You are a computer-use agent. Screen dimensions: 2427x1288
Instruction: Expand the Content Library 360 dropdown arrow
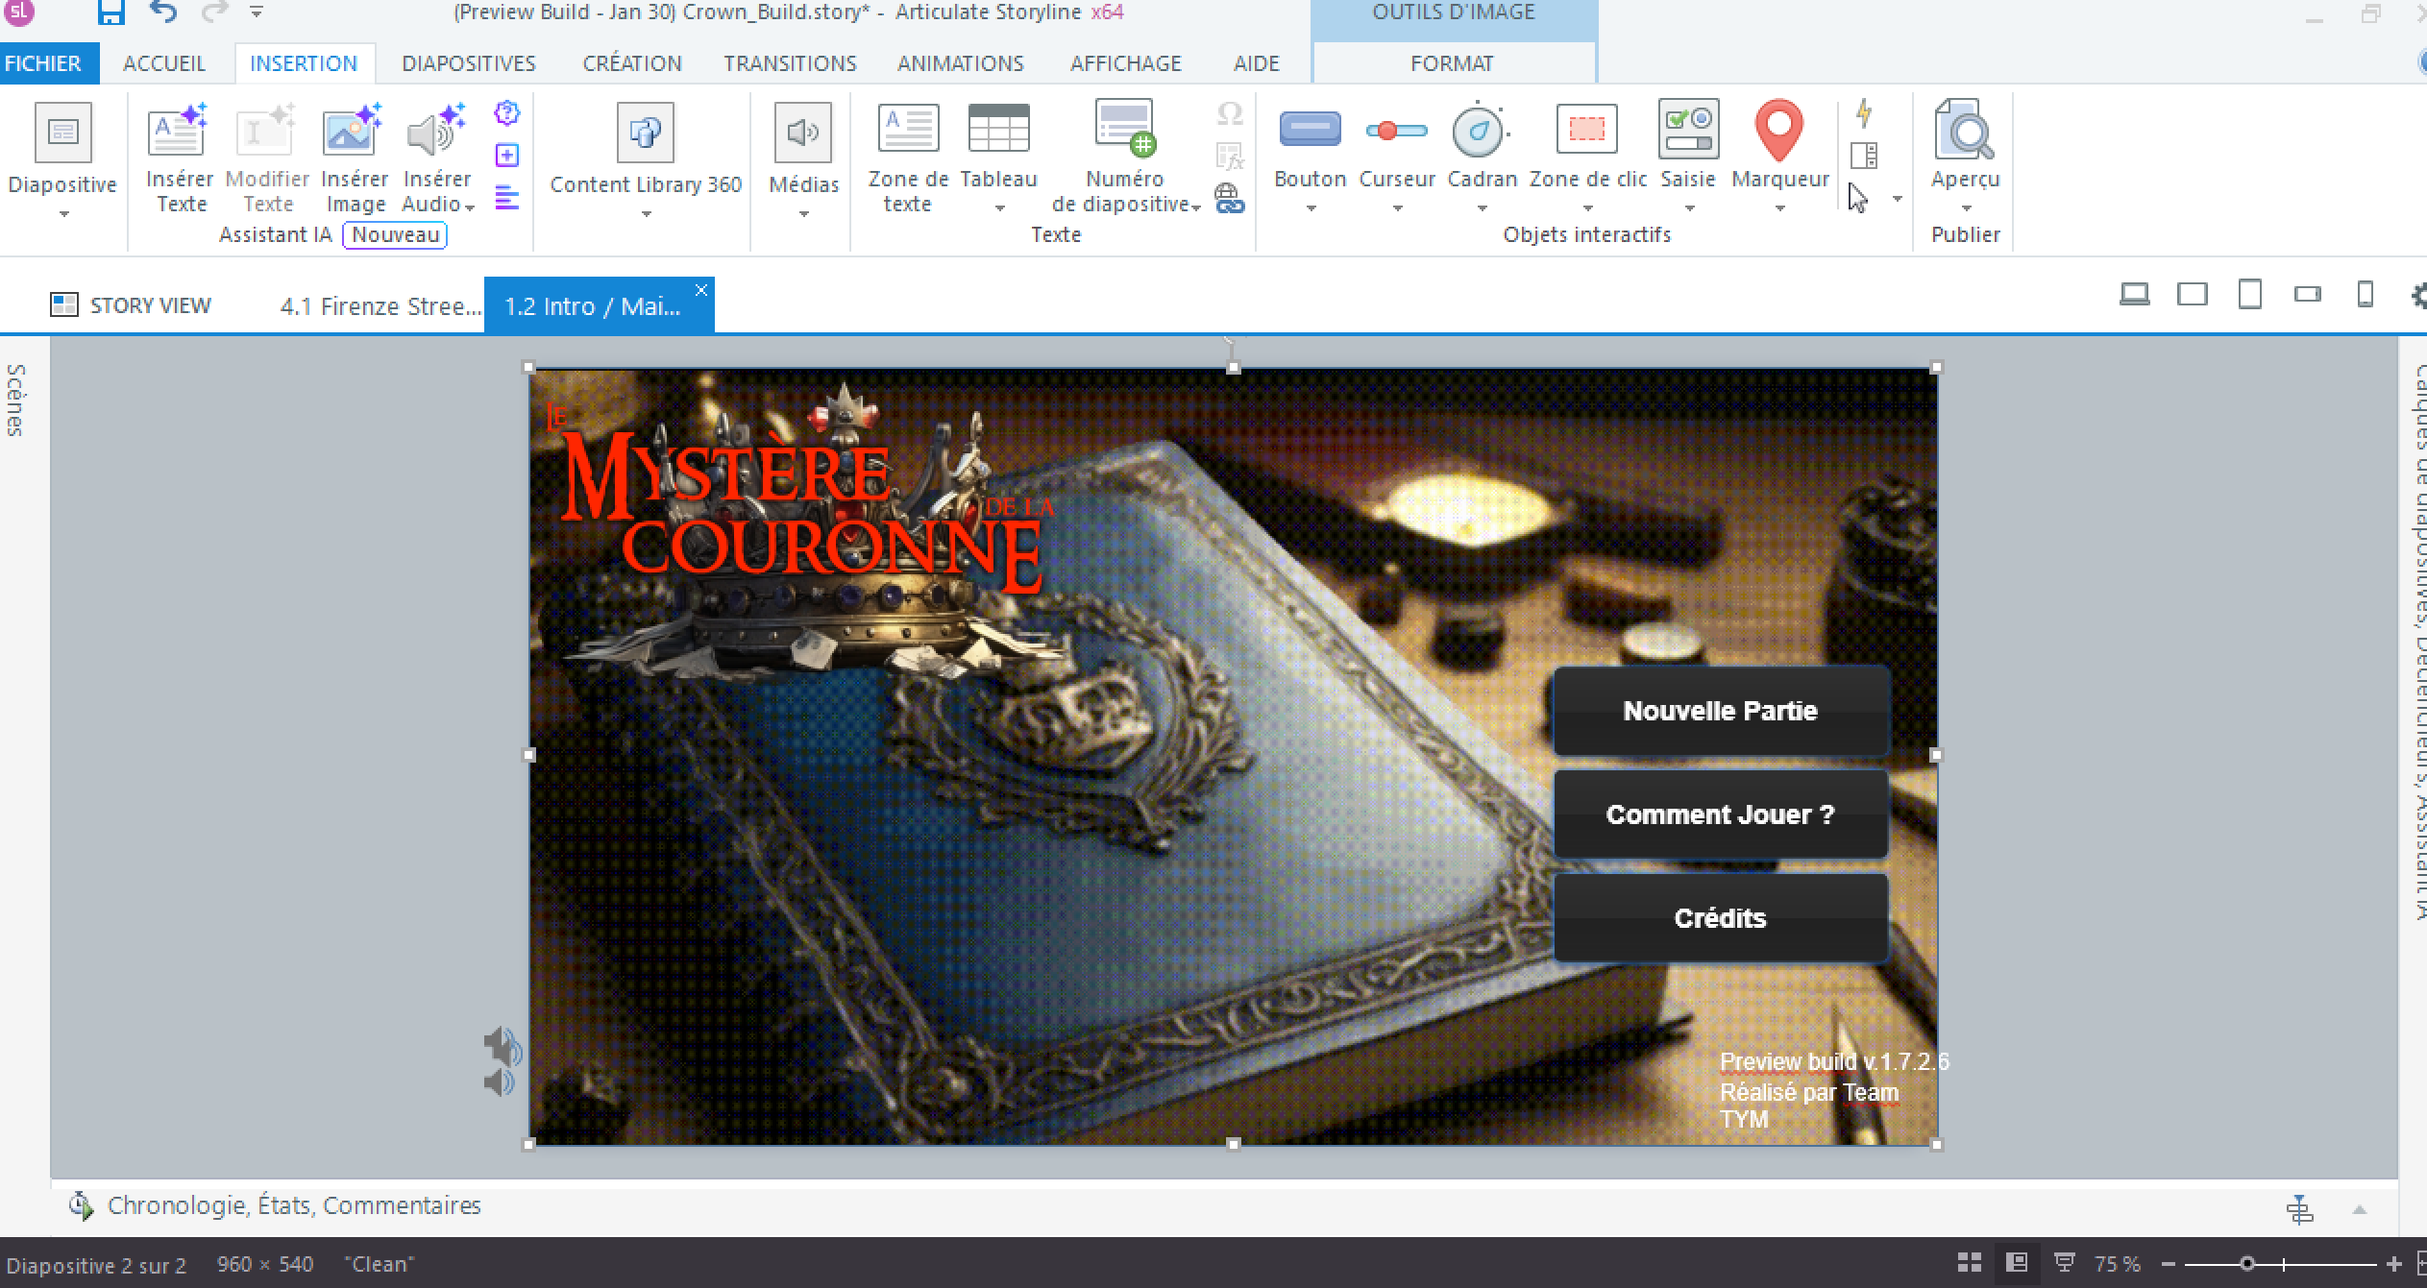click(x=646, y=214)
